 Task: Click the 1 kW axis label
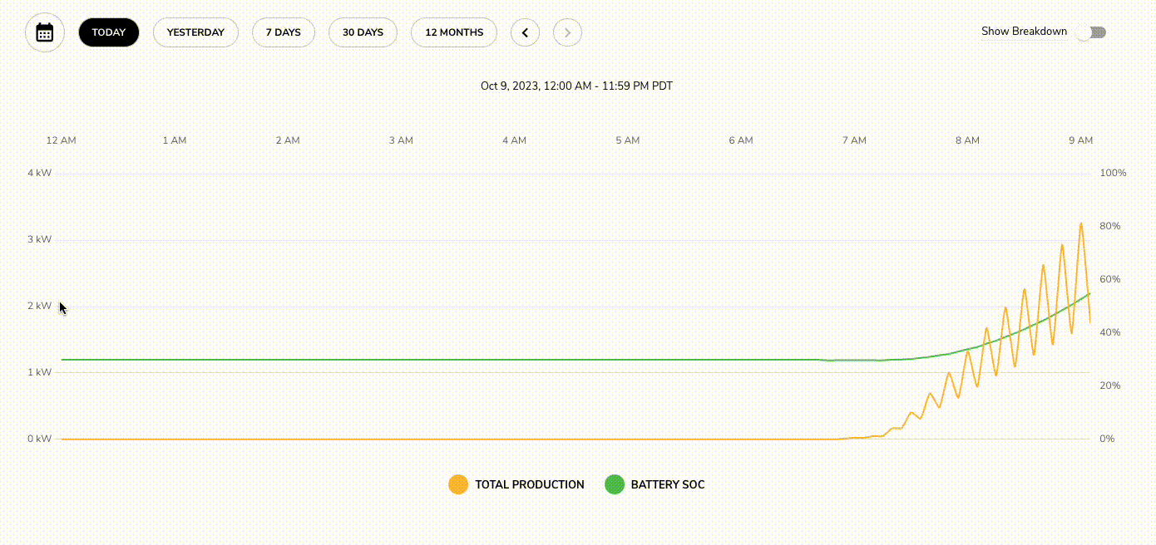tap(39, 372)
